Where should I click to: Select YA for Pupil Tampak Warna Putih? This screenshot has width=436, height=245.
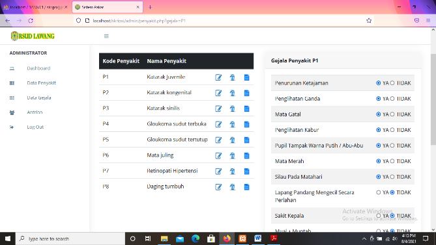coord(378,146)
